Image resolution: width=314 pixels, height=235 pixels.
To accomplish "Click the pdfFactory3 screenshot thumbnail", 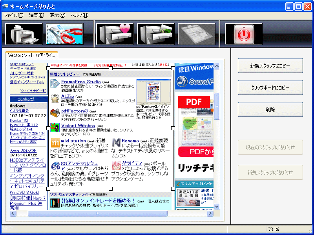I will point(153,92).
